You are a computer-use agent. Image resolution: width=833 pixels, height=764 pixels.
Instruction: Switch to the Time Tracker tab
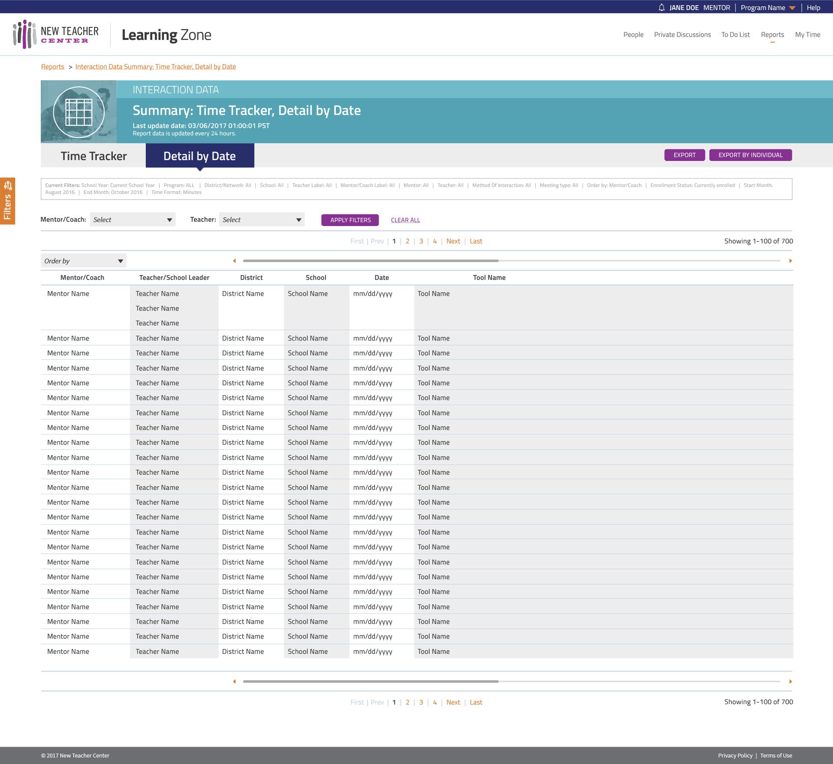click(x=93, y=156)
